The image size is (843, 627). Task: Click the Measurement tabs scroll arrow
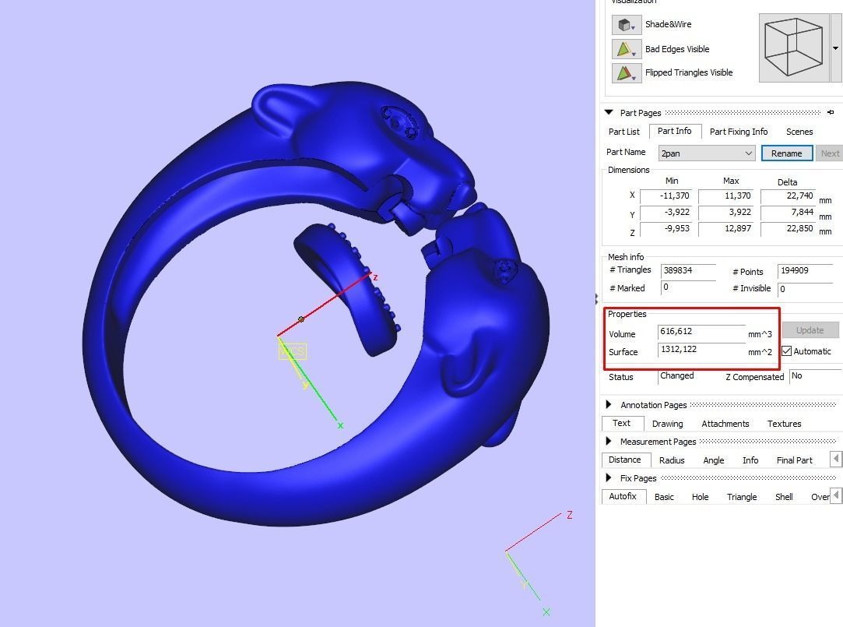(835, 460)
